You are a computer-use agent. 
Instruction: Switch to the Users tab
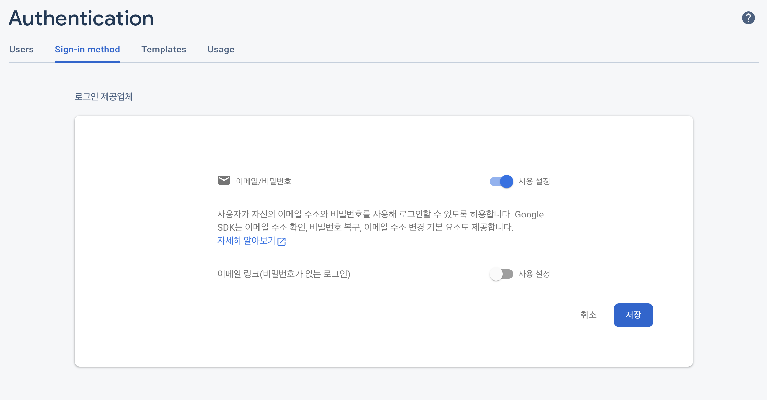[21, 49]
